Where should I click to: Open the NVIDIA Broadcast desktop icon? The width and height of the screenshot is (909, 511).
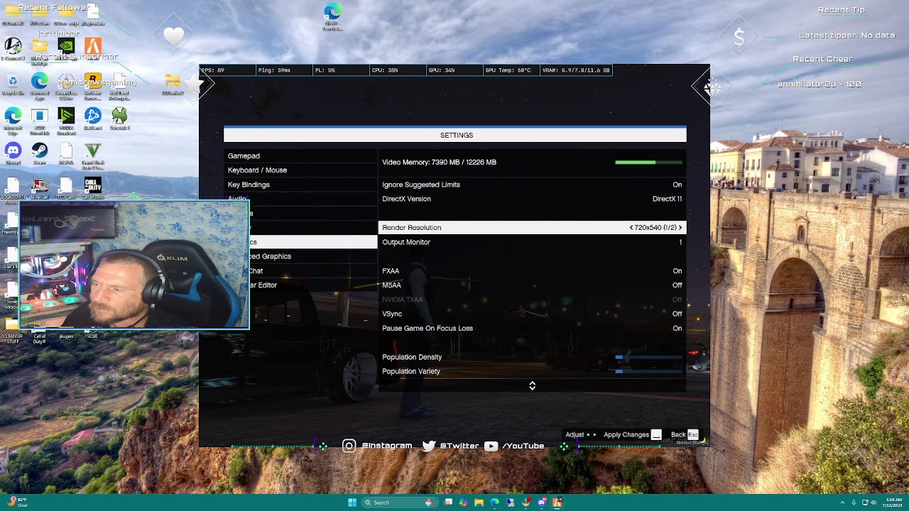point(66,119)
